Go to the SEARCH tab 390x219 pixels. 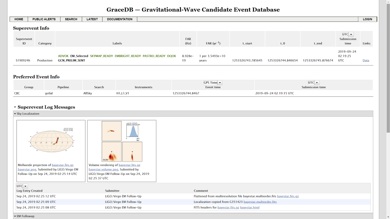[71, 19]
